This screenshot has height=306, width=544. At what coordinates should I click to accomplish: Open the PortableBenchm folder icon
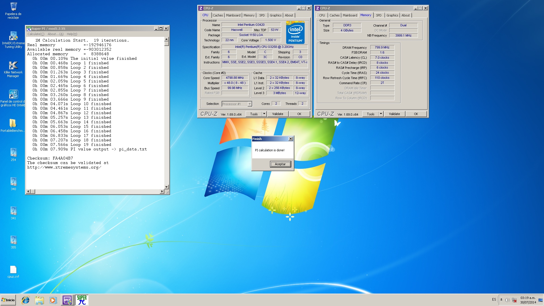click(x=13, y=125)
